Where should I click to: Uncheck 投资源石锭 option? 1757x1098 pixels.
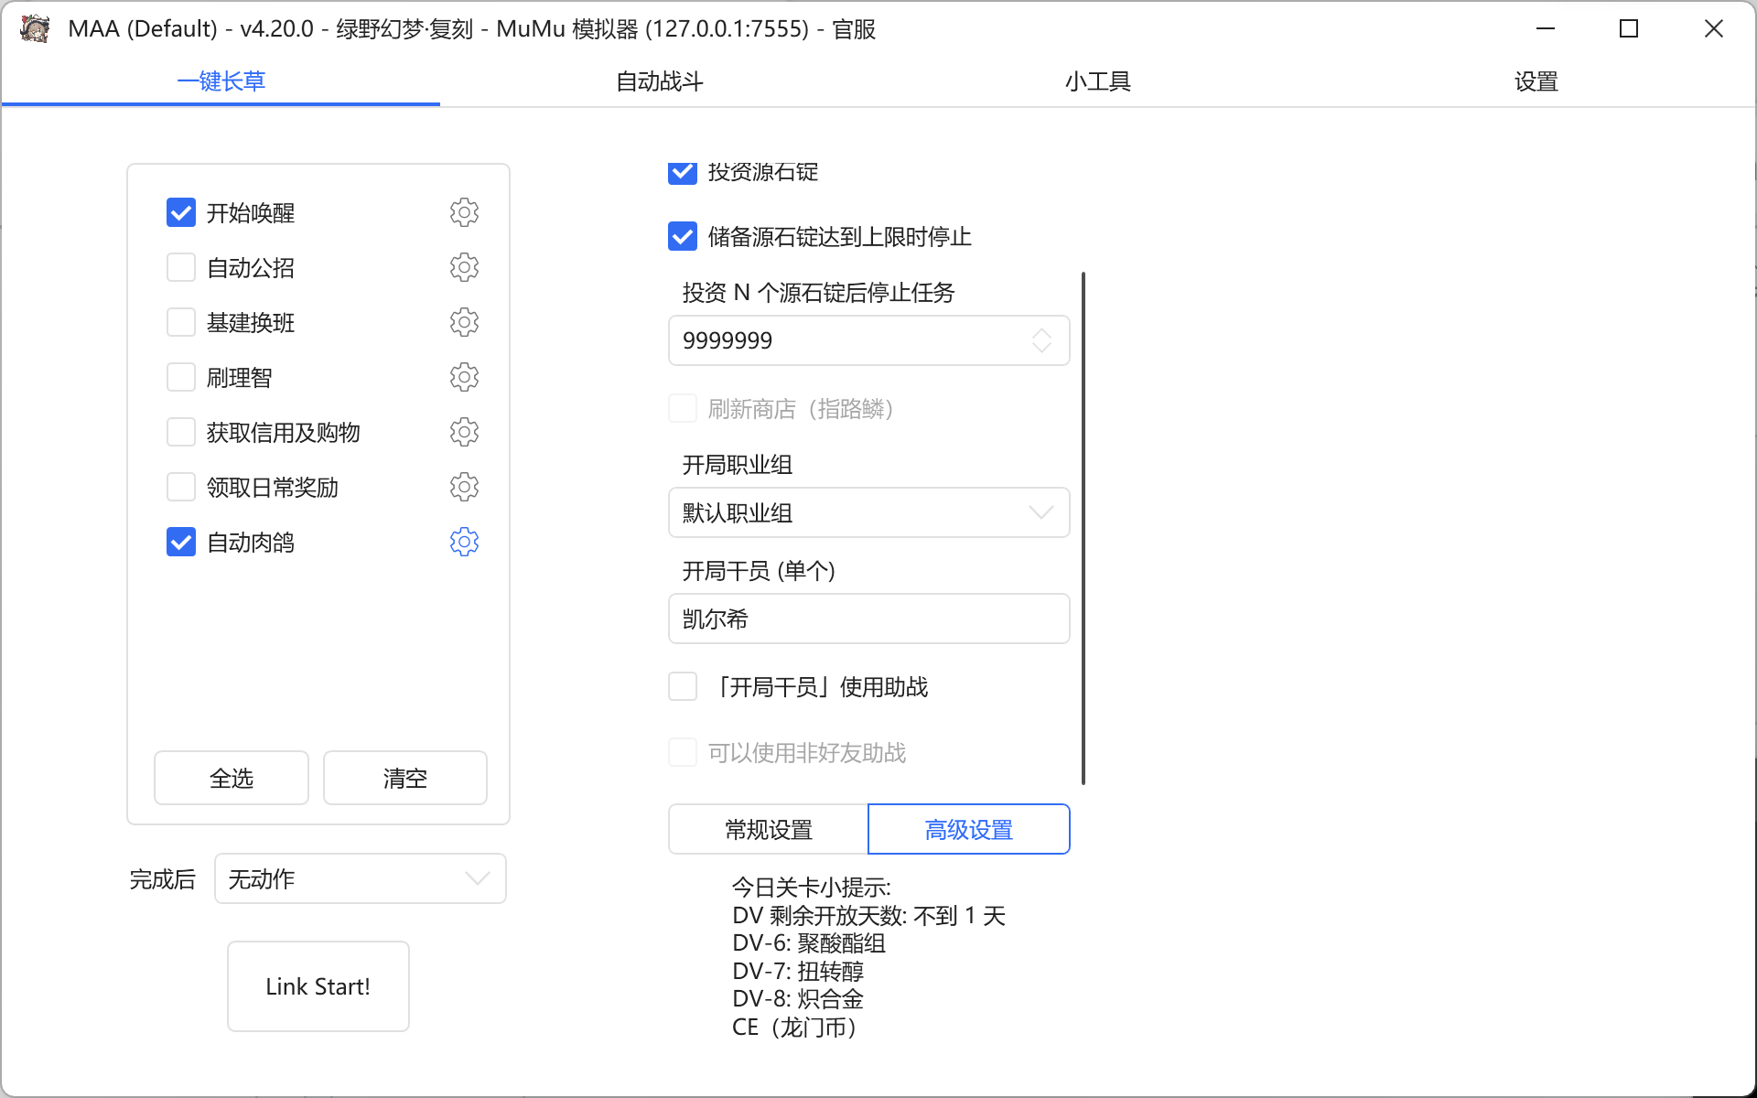pos(683,172)
